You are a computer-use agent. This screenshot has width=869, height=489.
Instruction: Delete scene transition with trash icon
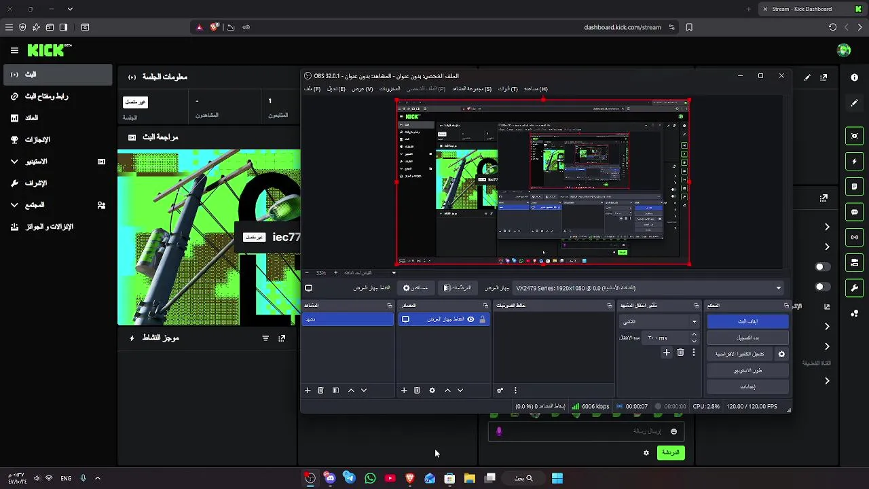click(680, 352)
